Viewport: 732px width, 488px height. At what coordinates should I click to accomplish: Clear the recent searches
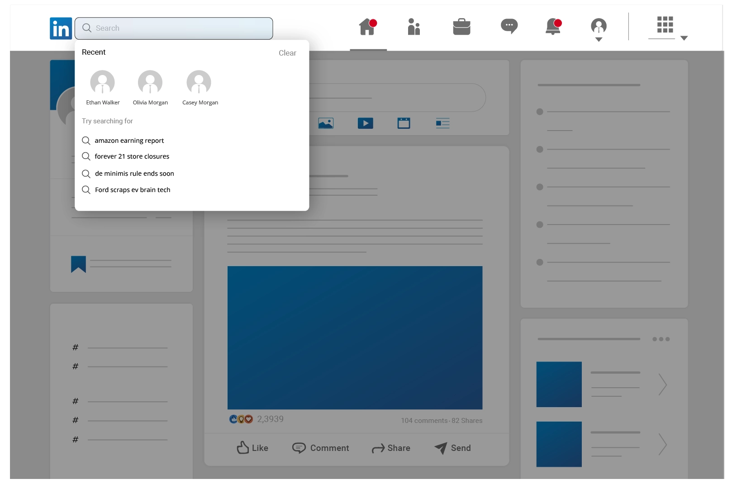pos(287,53)
